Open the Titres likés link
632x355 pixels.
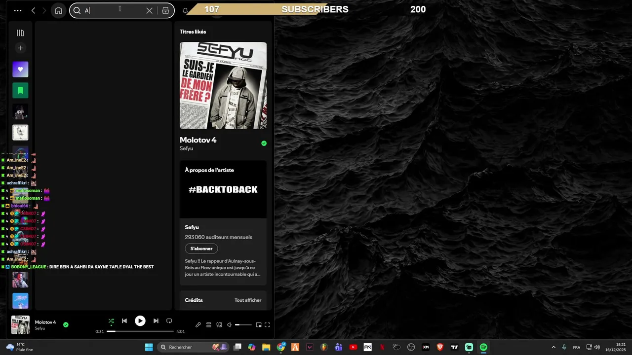tap(193, 32)
